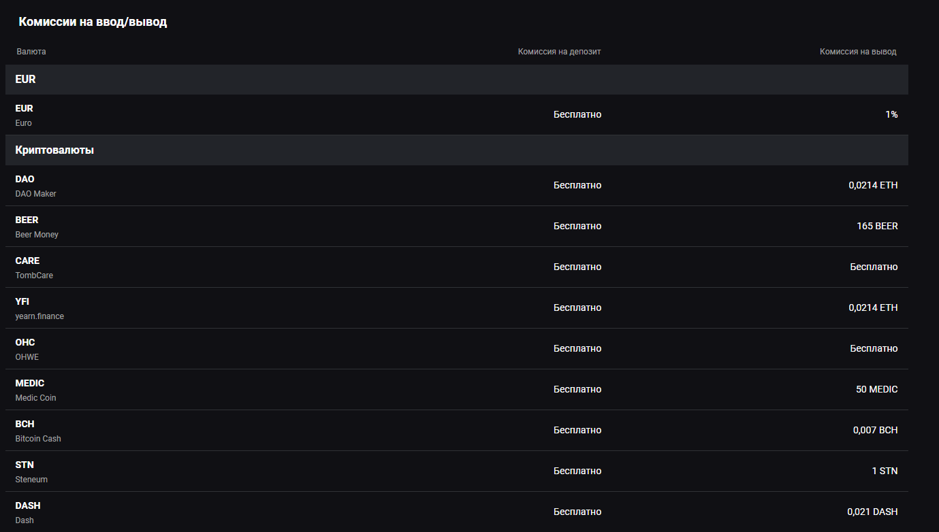The width and height of the screenshot is (939, 532).
Task: Select the DAO ticker
Action: [x=25, y=179]
